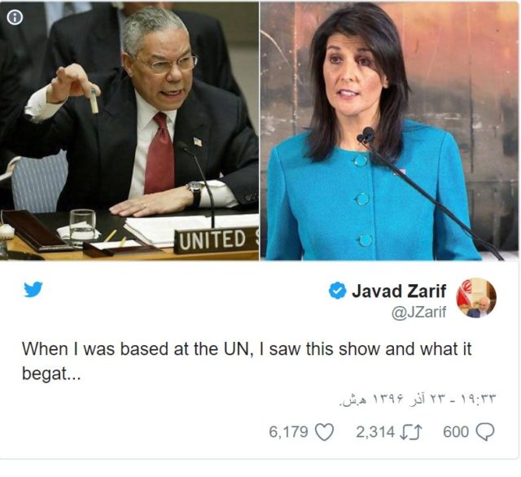This screenshot has width=521, height=477.
Task: Retweet using the retweet arrows icon
Action: click(x=412, y=432)
